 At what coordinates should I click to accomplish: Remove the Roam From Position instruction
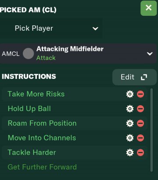coord(140,124)
